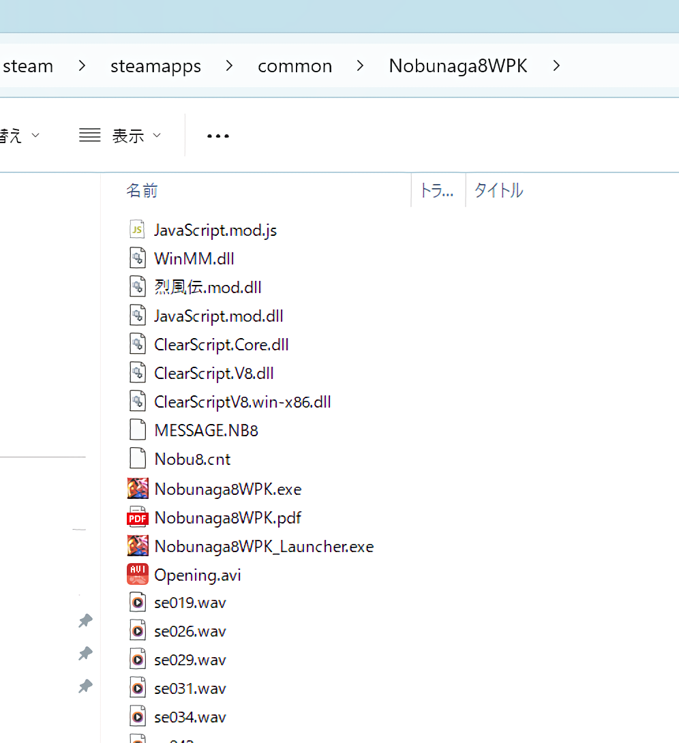Open the 表示 view dropdown
The image size is (679, 743).
(x=120, y=136)
